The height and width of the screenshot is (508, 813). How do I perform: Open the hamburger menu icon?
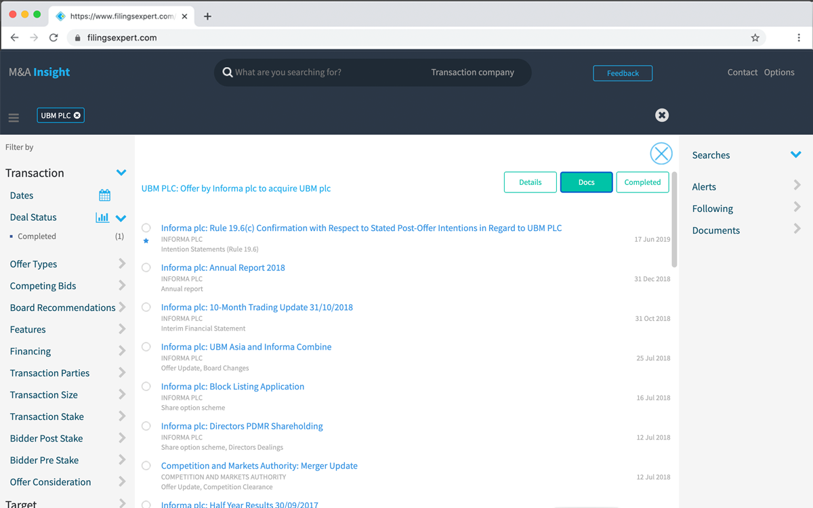click(14, 118)
